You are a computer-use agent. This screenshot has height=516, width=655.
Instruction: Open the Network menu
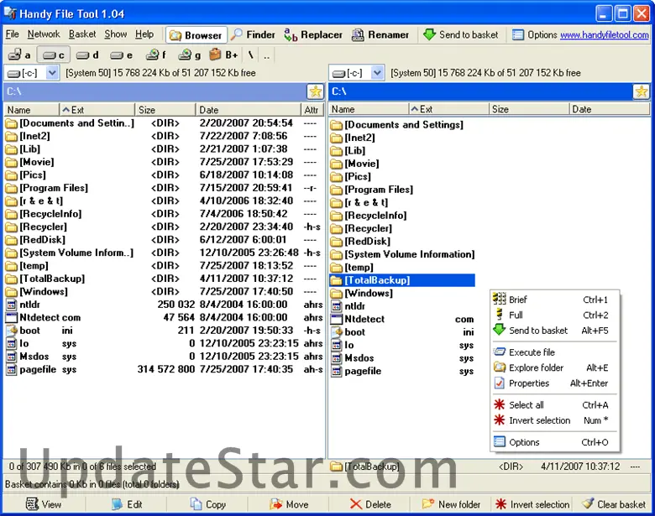coord(44,34)
